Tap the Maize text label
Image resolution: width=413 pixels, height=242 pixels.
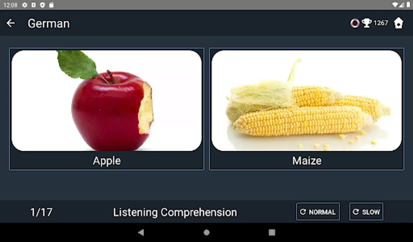coord(307,161)
